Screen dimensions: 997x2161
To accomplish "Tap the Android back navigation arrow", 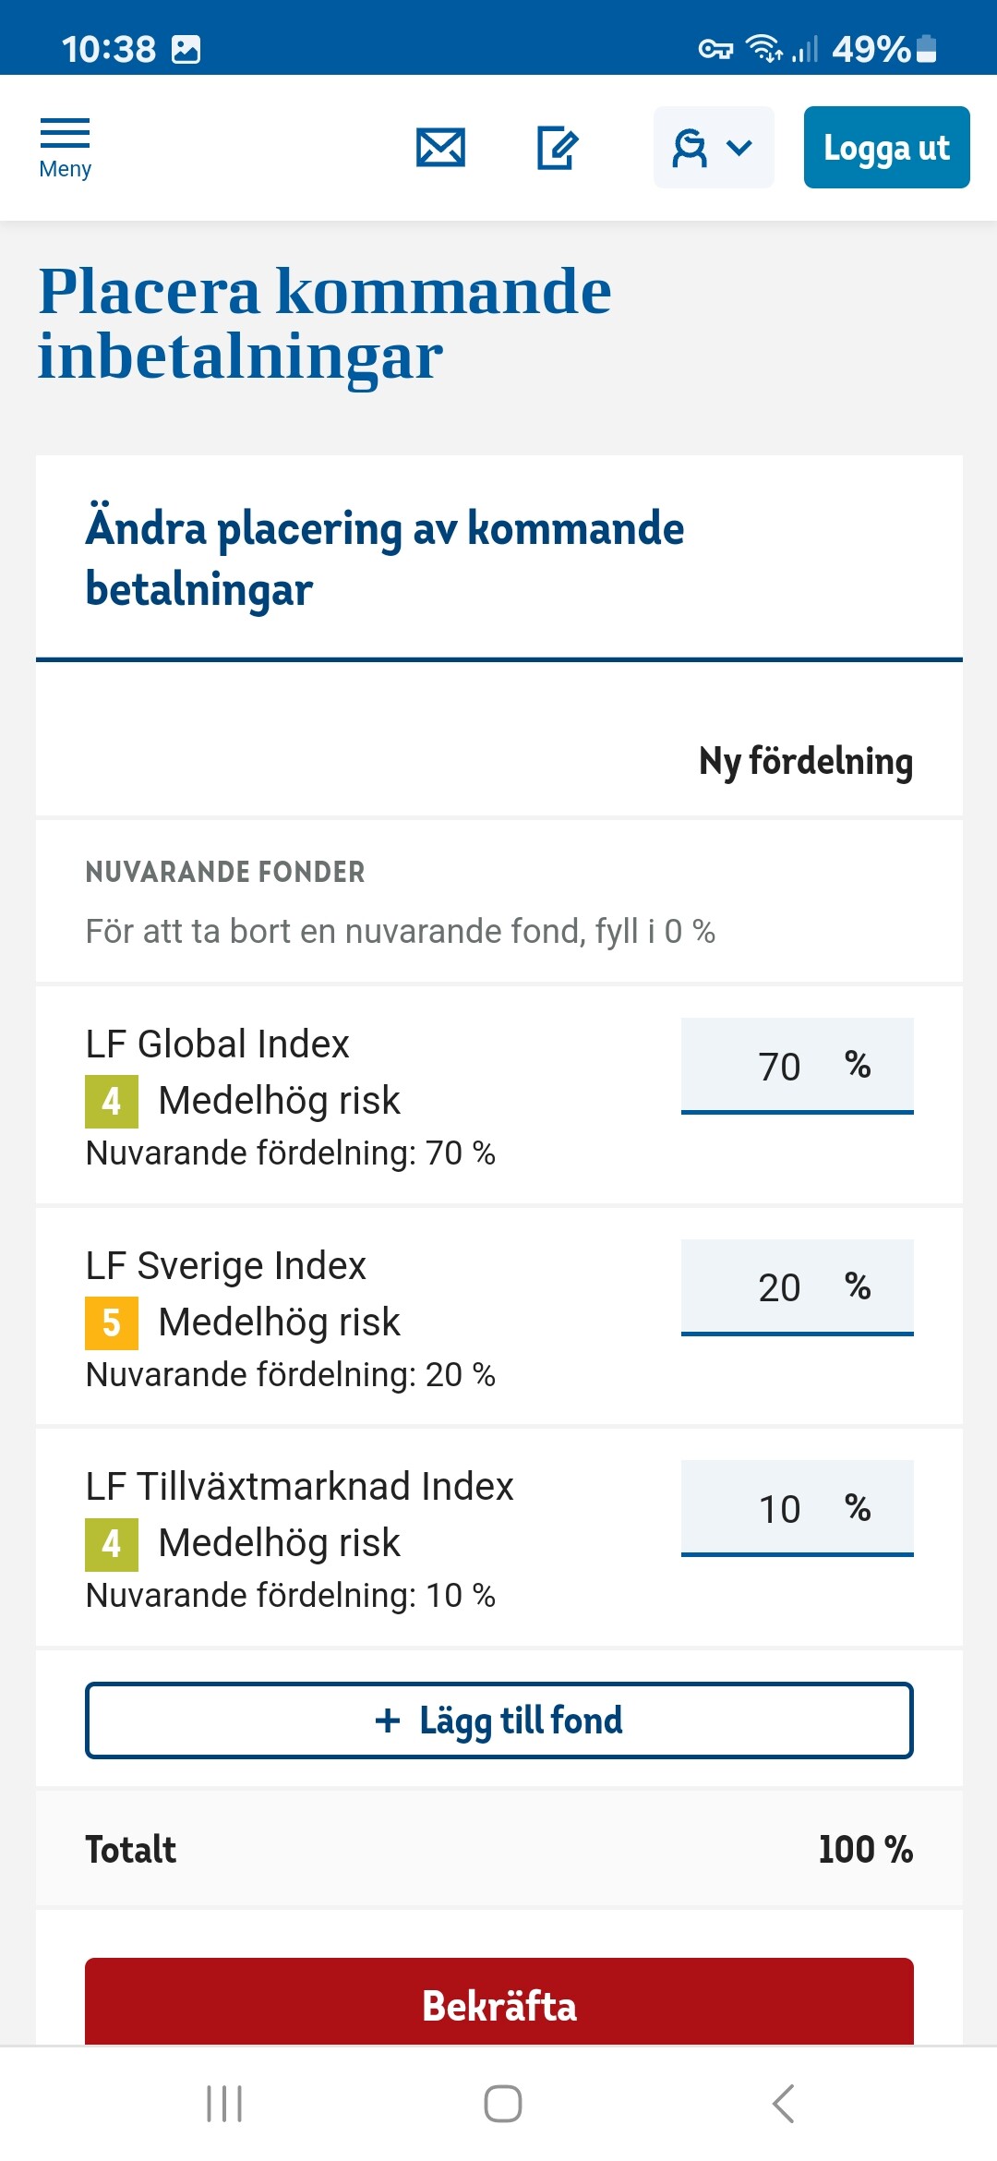I will (x=783, y=2104).
